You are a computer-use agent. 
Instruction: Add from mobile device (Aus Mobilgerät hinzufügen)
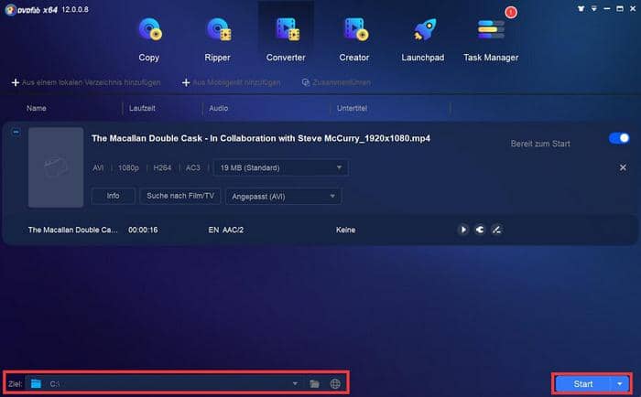[x=232, y=82]
